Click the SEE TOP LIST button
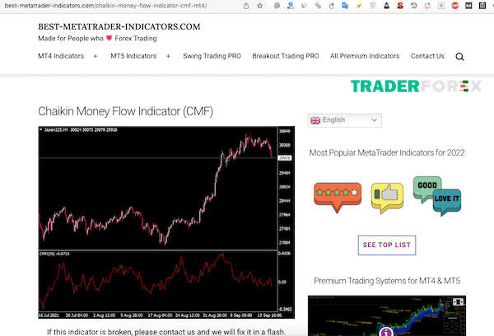The width and height of the screenshot is (494, 336). click(x=387, y=245)
